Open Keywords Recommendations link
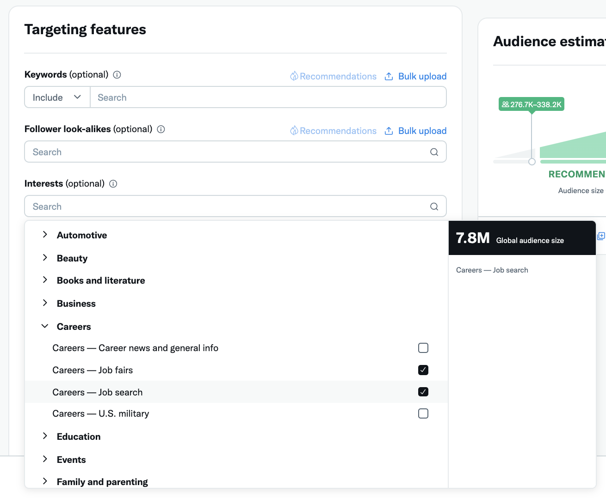This screenshot has width=606, height=498. pos(334,76)
